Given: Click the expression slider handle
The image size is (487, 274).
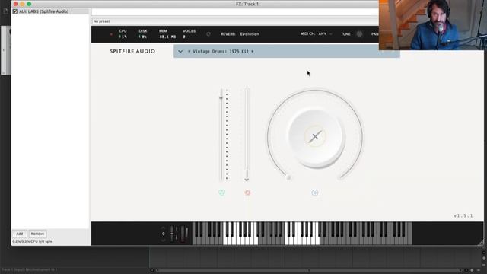Looking at the screenshot, I should [221, 95].
